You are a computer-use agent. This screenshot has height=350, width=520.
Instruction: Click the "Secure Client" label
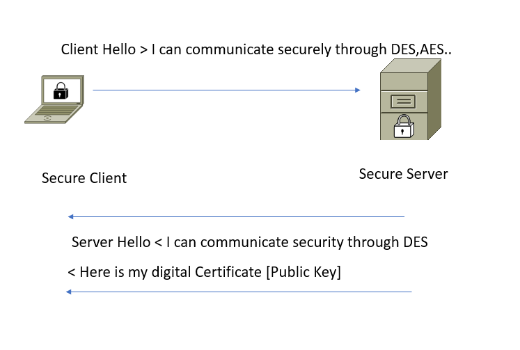84,178
